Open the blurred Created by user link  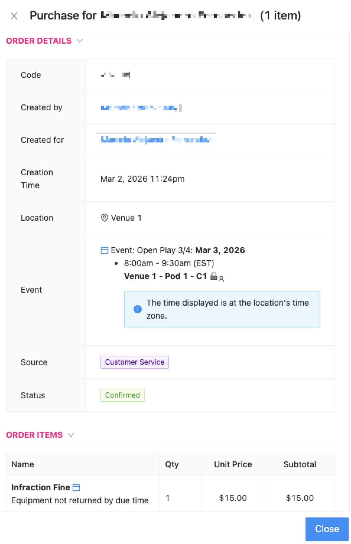coord(141,107)
